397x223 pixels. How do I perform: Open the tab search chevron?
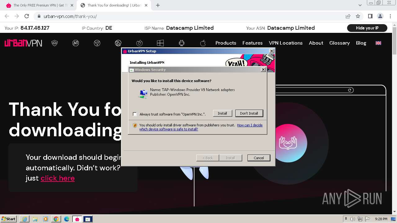[360, 5]
